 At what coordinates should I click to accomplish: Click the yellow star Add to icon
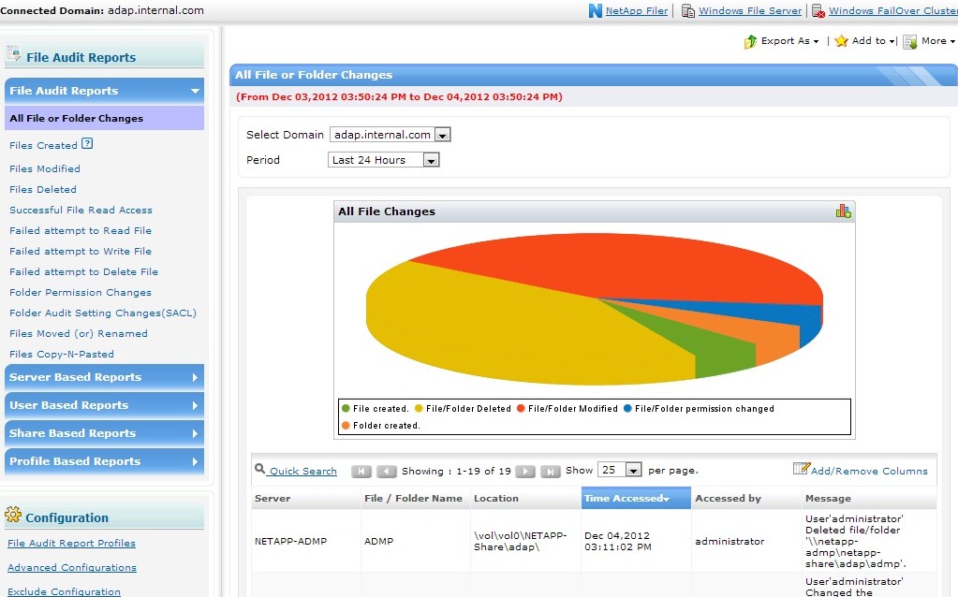pos(841,41)
